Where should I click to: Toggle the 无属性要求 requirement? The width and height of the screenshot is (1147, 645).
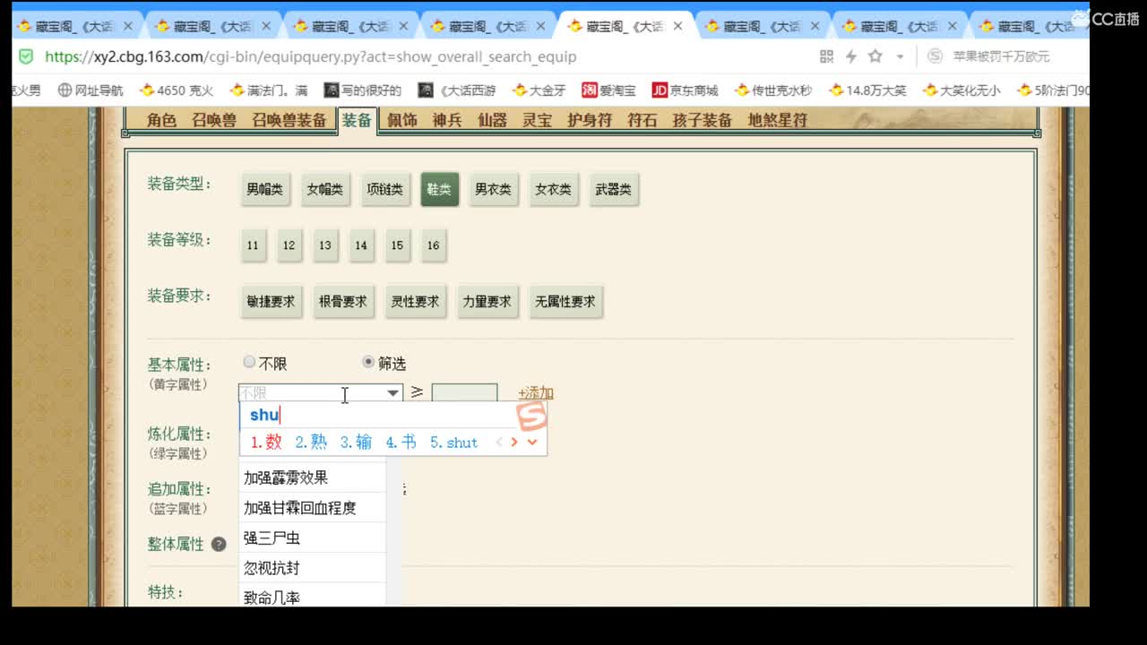tap(565, 302)
